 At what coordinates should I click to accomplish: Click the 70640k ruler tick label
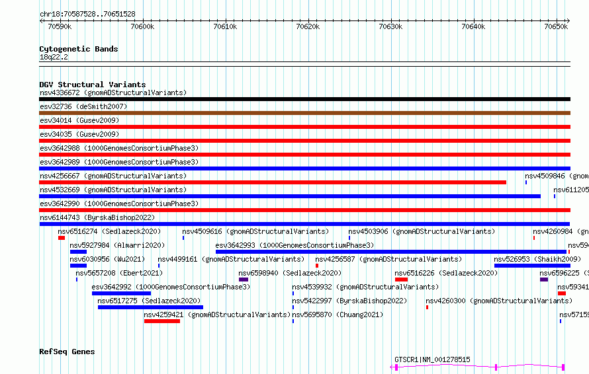coord(473,26)
